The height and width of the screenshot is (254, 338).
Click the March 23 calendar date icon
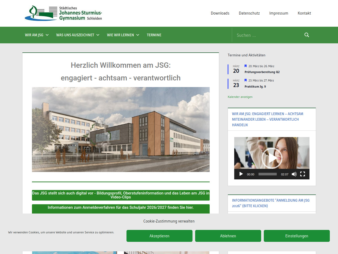(x=236, y=84)
